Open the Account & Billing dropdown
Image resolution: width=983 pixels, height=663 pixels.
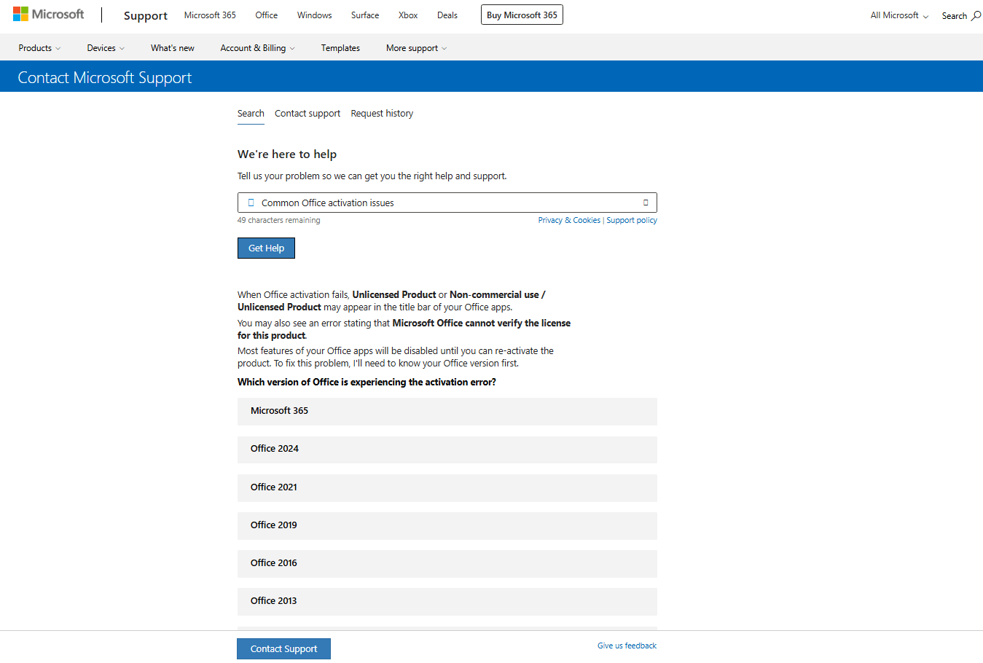point(257,48)
